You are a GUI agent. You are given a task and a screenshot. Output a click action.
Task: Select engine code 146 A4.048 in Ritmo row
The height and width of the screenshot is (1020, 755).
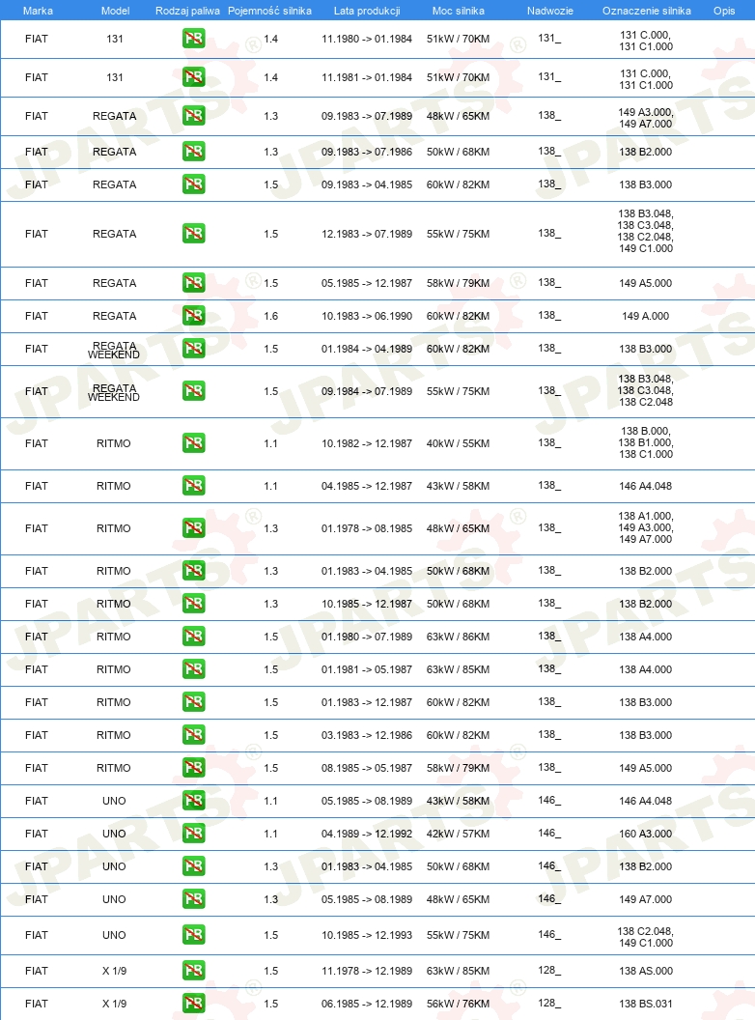pyautogui.click(x=646, y=486)
